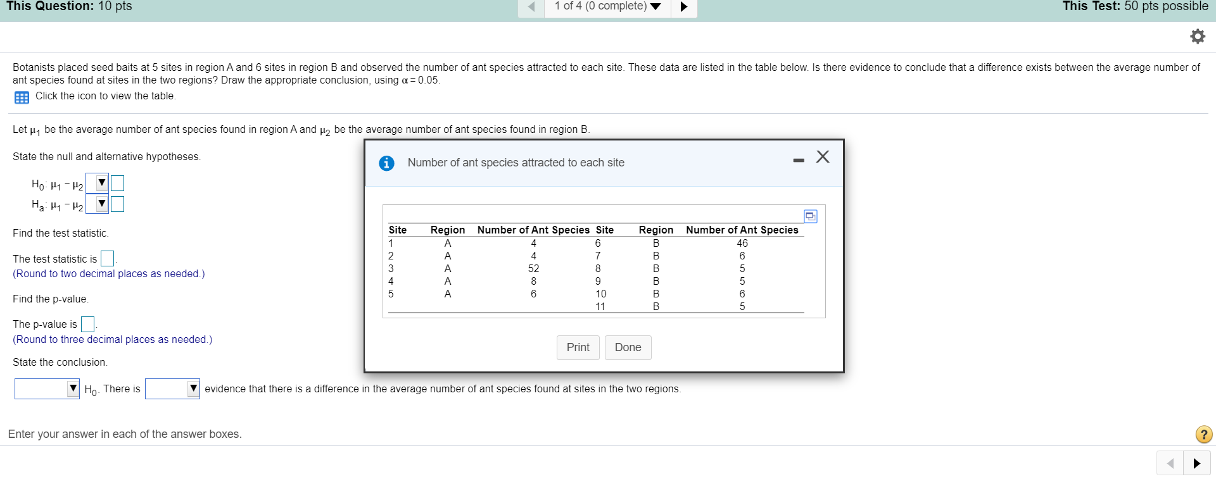Open the H0 operator dropdown
The image size is (1216, 479).
pyautogui.click(x=97, y=184)
